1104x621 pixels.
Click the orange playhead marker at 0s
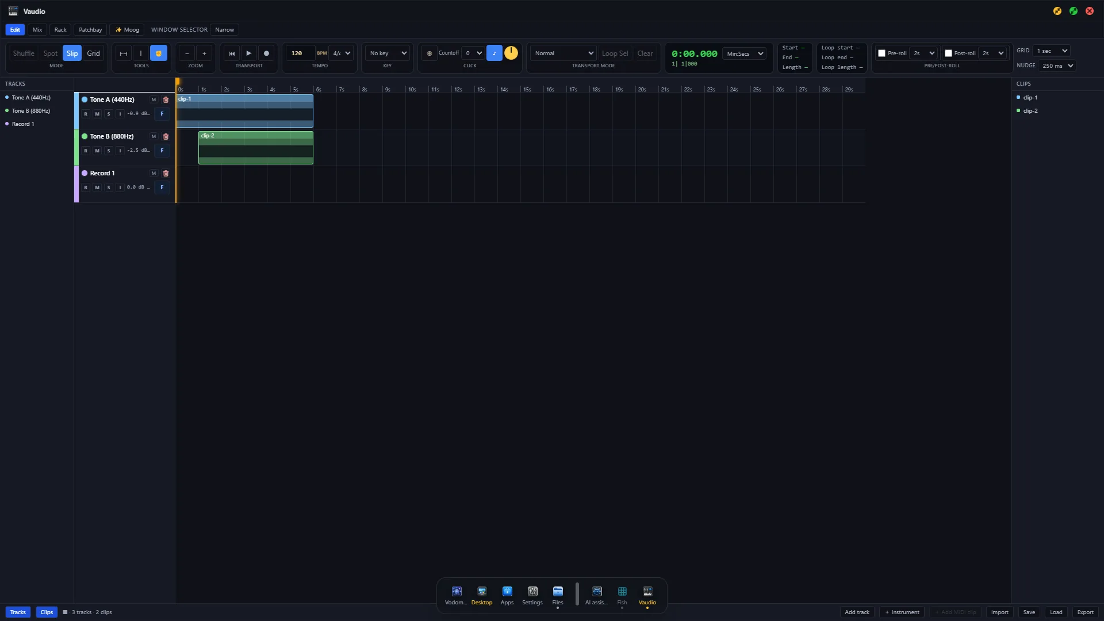(x=178, y=82)
